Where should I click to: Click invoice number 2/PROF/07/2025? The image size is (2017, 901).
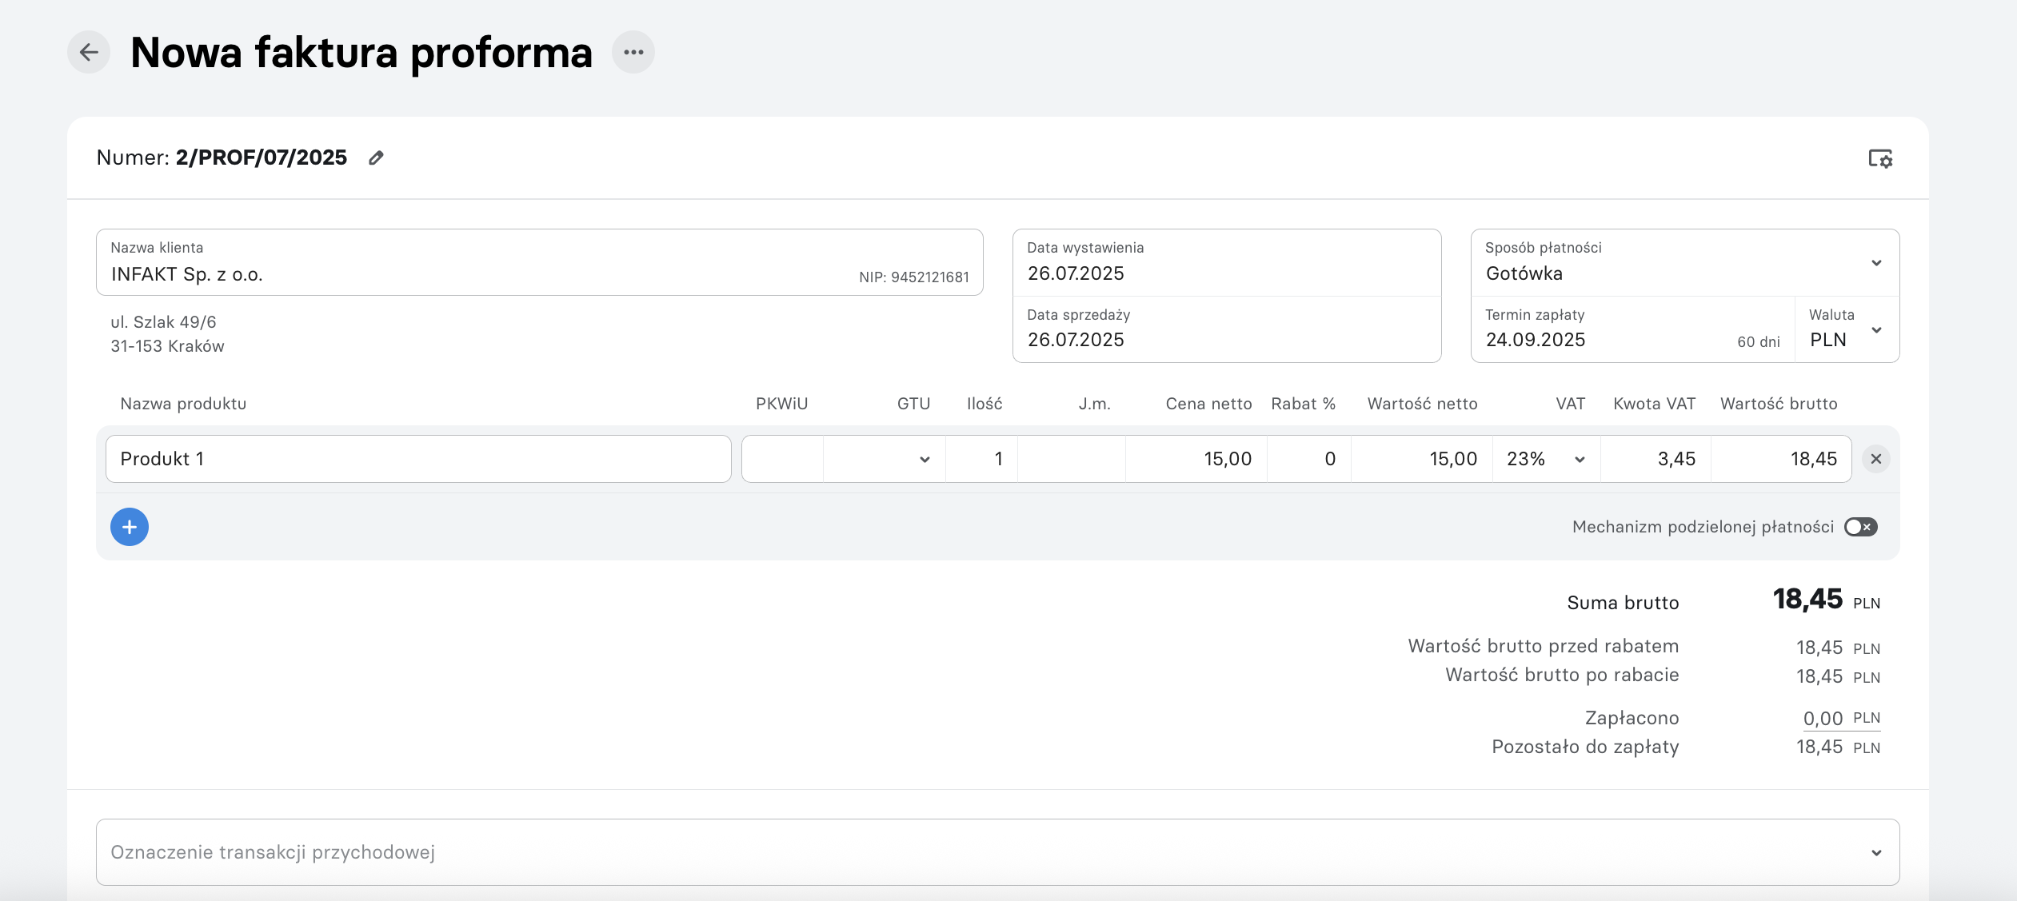262,157
